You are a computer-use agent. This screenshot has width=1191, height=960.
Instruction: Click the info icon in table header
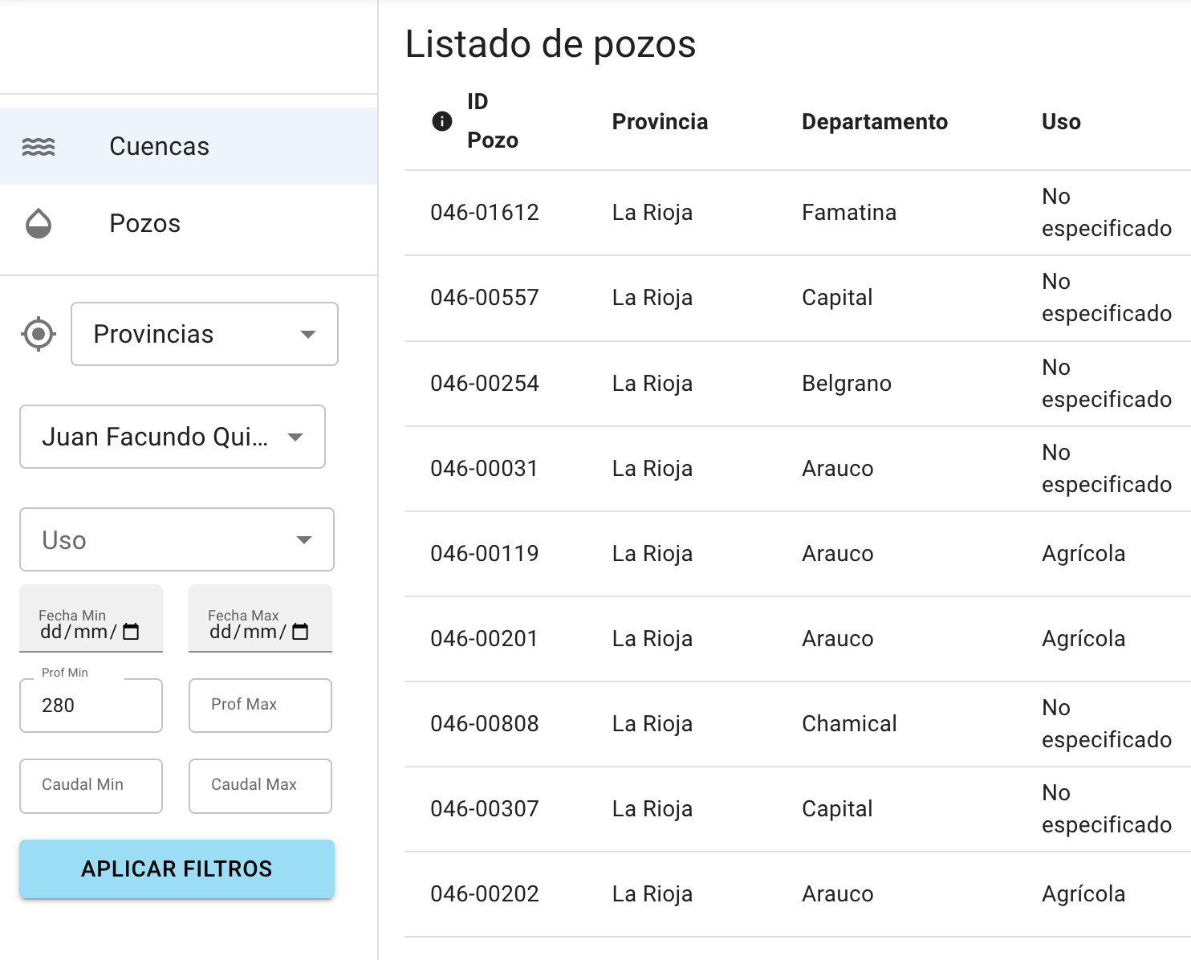[x=442, y=121]
